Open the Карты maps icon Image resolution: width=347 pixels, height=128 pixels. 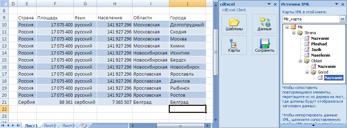(x=234, y=45)
